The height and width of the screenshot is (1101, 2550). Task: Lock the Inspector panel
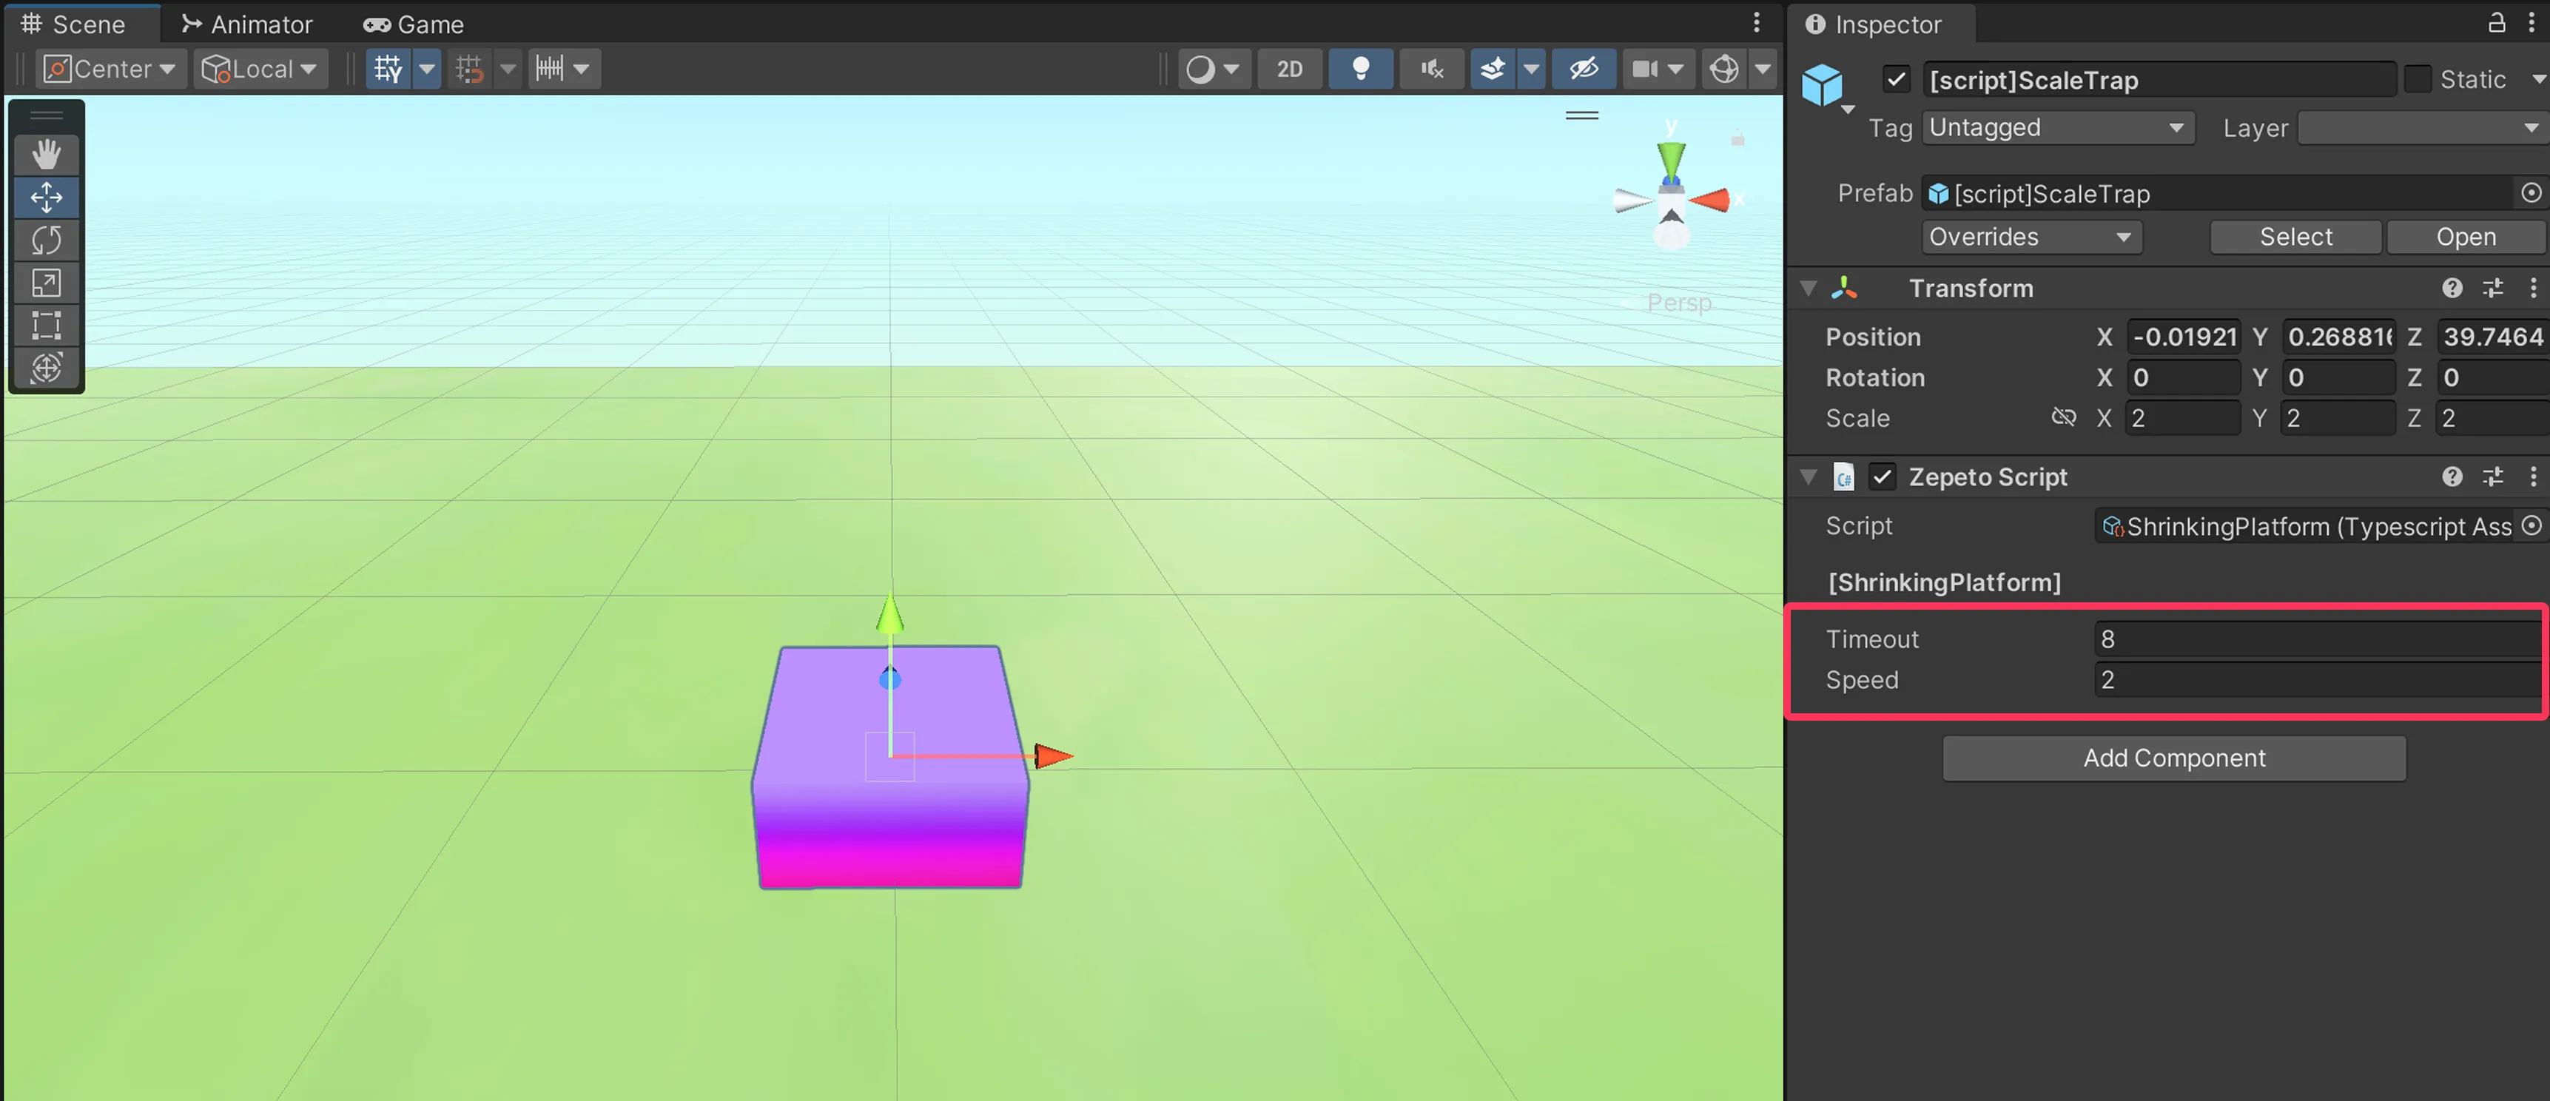point(2495,23)
